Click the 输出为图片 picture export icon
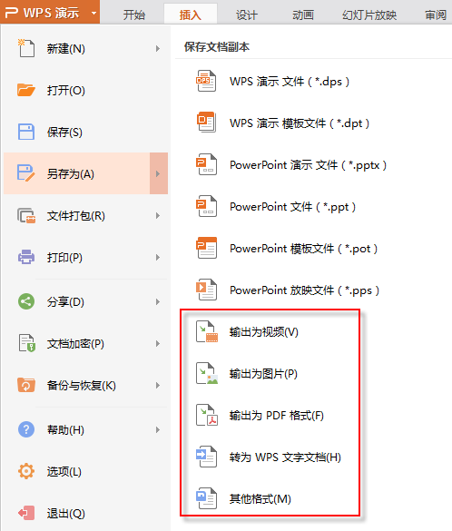Image resolution: width=452 pixels, height=531 pixels. pyautogui.click(x=207, y=374)
